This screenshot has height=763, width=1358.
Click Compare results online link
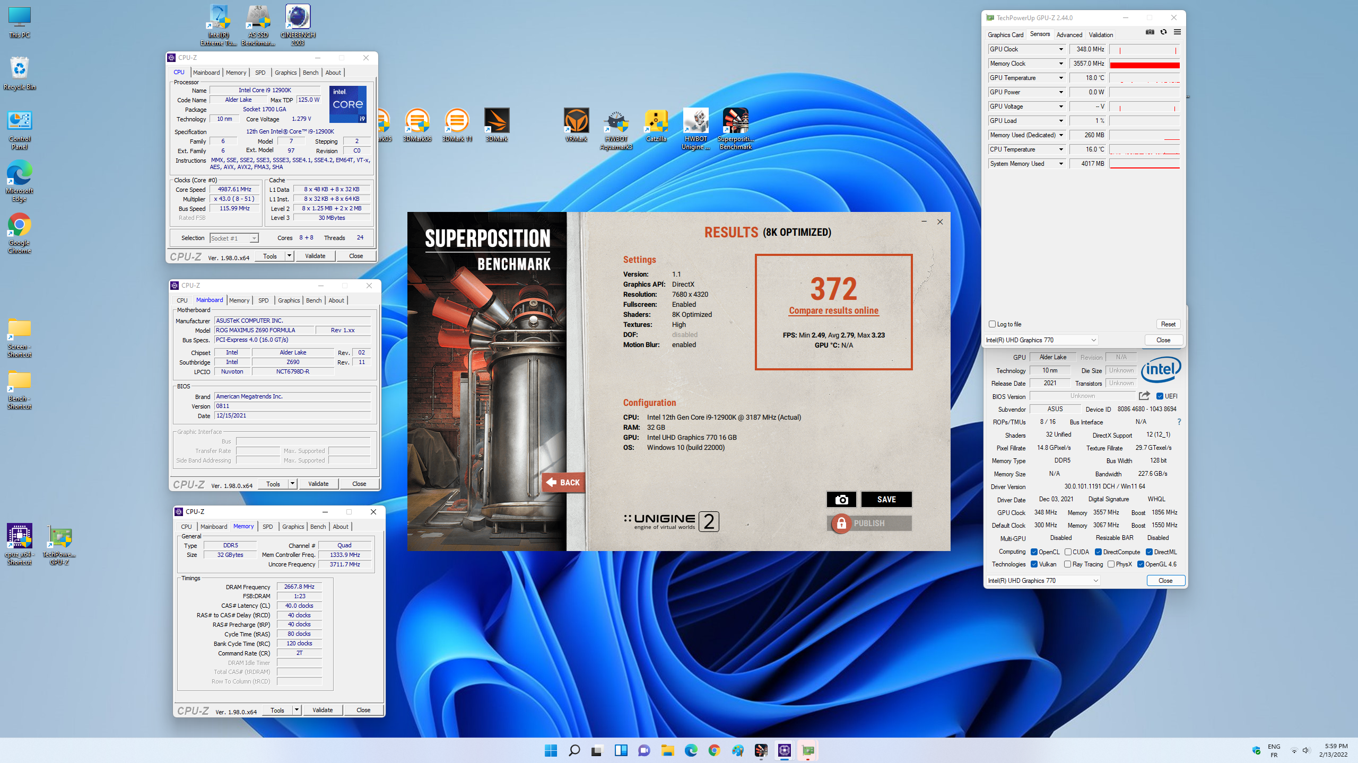[x=833, y=310]
